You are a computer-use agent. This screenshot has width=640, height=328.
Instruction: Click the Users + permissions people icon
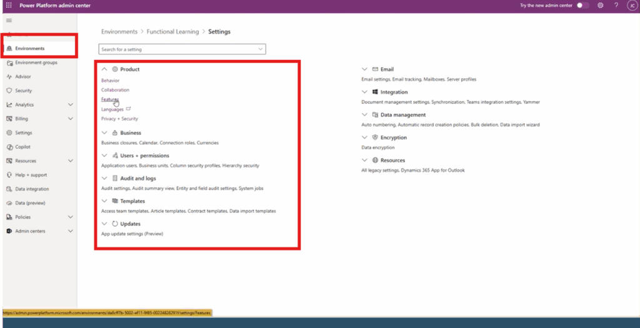tap(115, 156)
